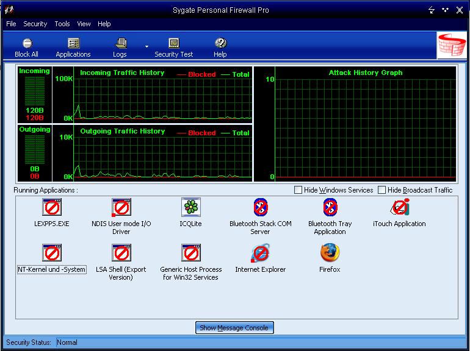The height and width of the screenshot is (351, 470).
Task: Click the Running Applications label
Action: 46,190
